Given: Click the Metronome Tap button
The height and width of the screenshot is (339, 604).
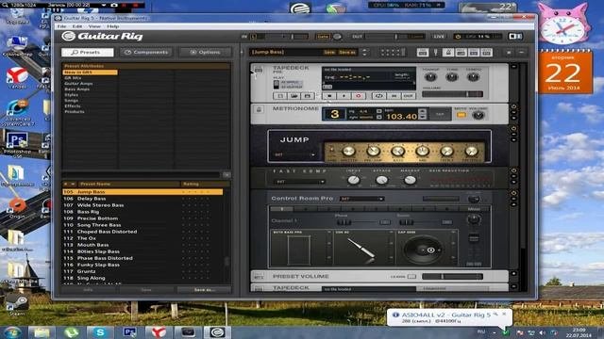Looking at the screenshot, I should pyautogui.click(x=440, y=115).
